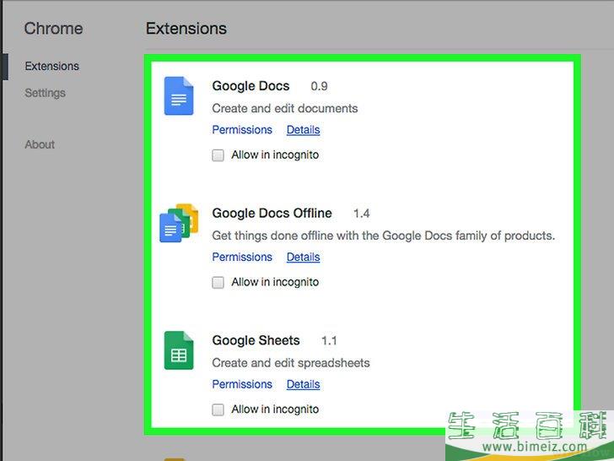Click the Google Sheets extension icon

point(179,350)
